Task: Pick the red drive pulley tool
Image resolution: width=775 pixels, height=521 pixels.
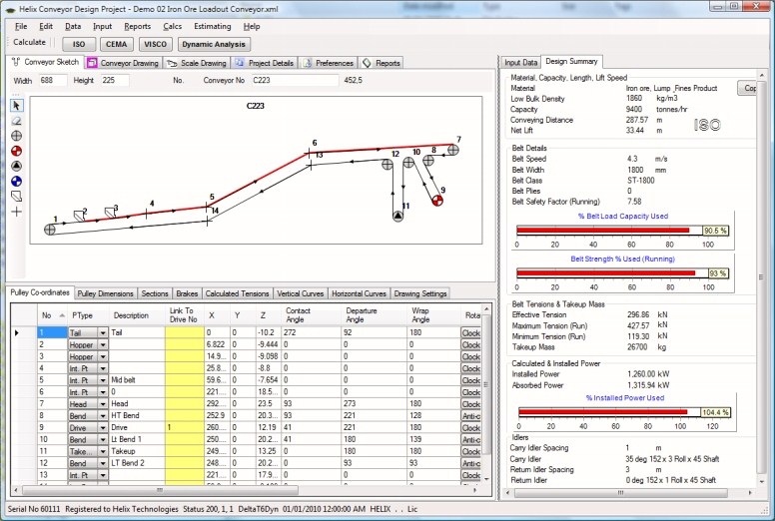Action: pos(16,151)
